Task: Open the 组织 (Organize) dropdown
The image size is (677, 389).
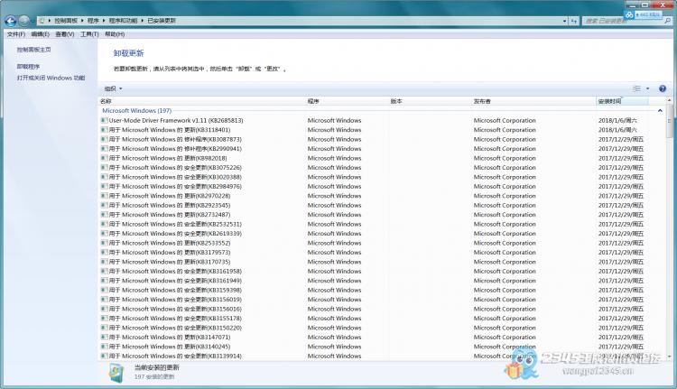Action: [113, 88]
